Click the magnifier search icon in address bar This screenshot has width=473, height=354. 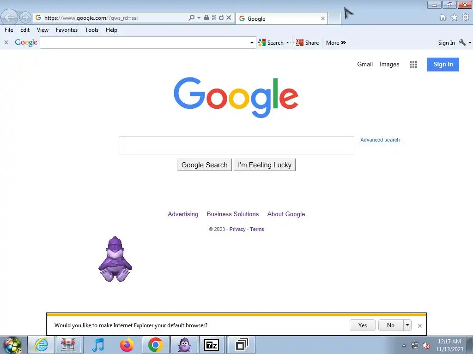(x=192, y=18)
